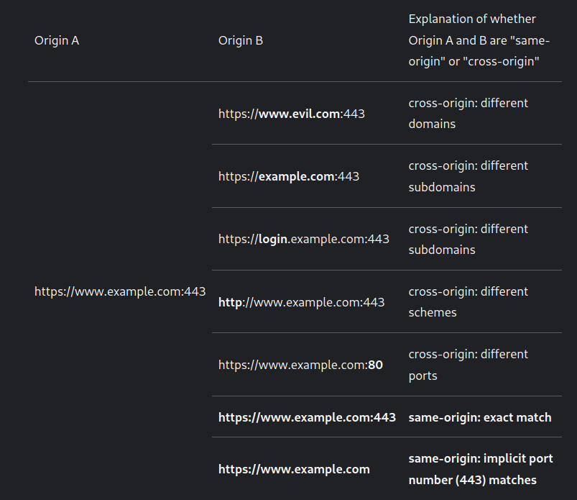Click the https://www.evil.com:443 Origin B cell
Image resolution: width=577 pixels, height=500 pixels.
[x=292, y=114]
